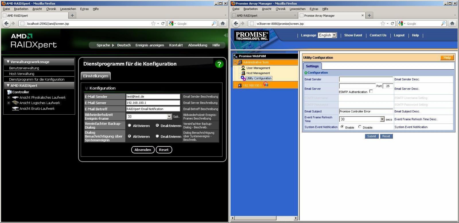Switch to the Settings tab in Promise
459x223 pixels.
click(312, 66)
